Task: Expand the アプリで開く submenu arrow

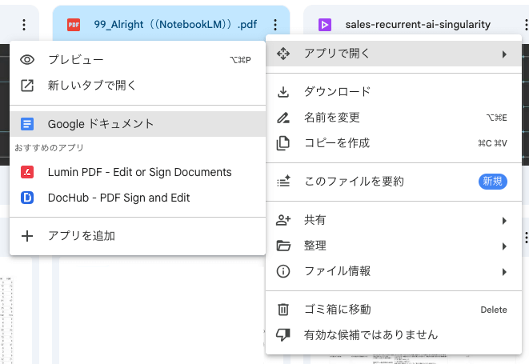Action: click(504, 54)
